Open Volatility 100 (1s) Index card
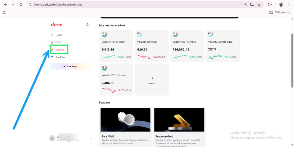 [x=223, y=46]
